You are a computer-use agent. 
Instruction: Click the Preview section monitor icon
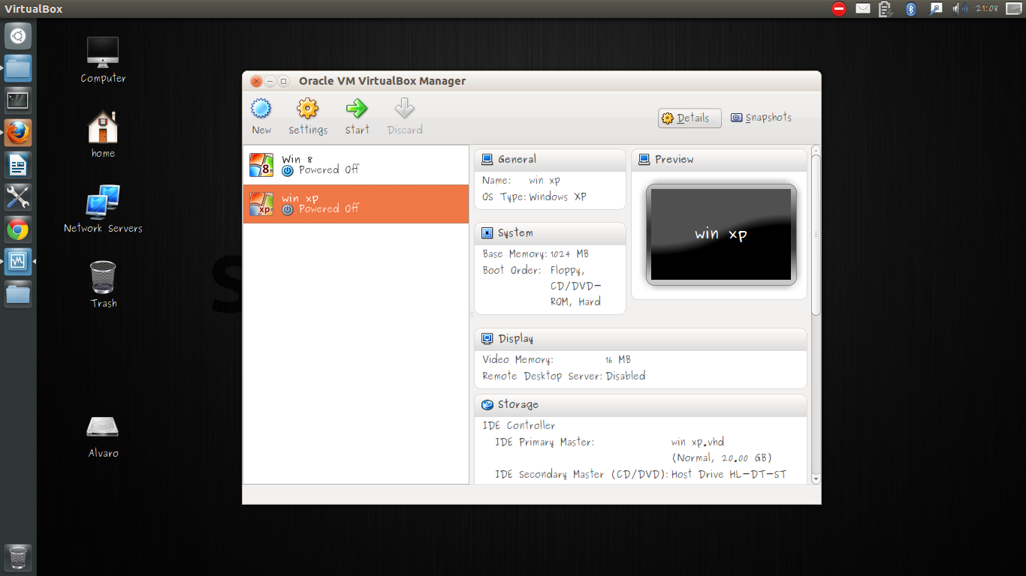click(644, 160)
